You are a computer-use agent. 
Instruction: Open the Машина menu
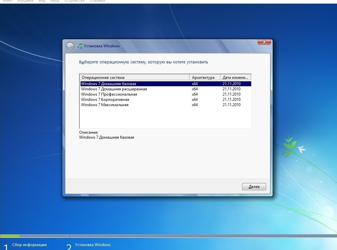click(25, 1)
